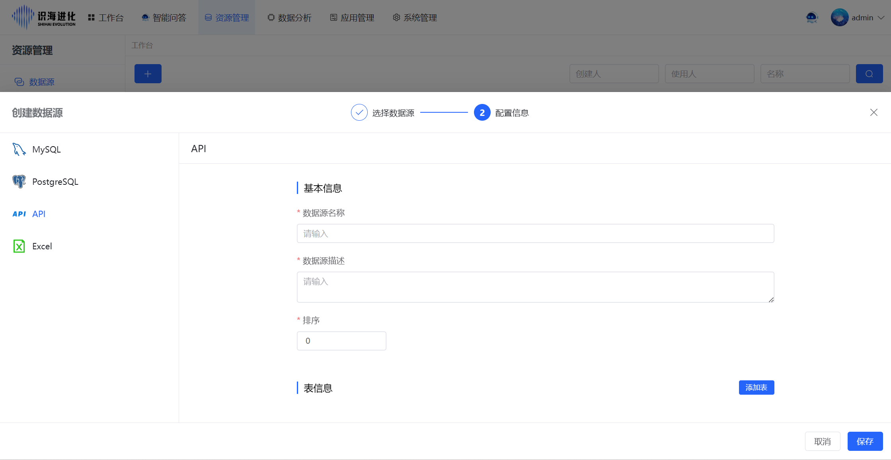Open the 系统管理 menu
891x460 pixels.
[x=415, y=18]
